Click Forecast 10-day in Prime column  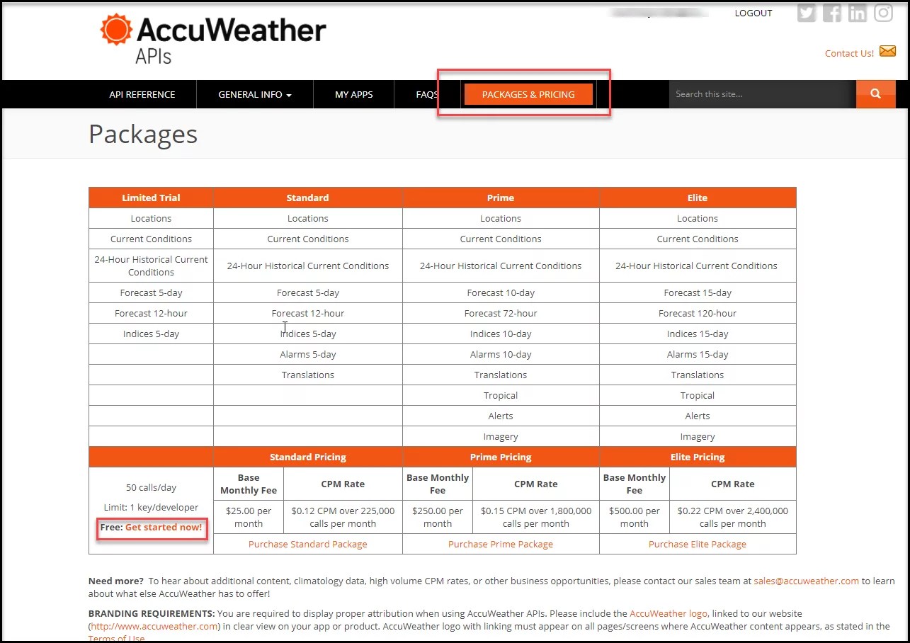click(501, 292)
